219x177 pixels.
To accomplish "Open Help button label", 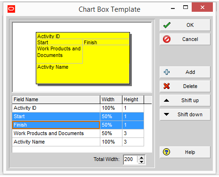I will (x=190, y=152).
